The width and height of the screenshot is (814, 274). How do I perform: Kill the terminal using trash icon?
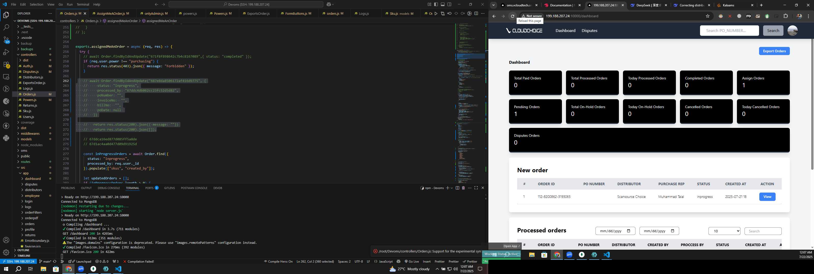463,188
